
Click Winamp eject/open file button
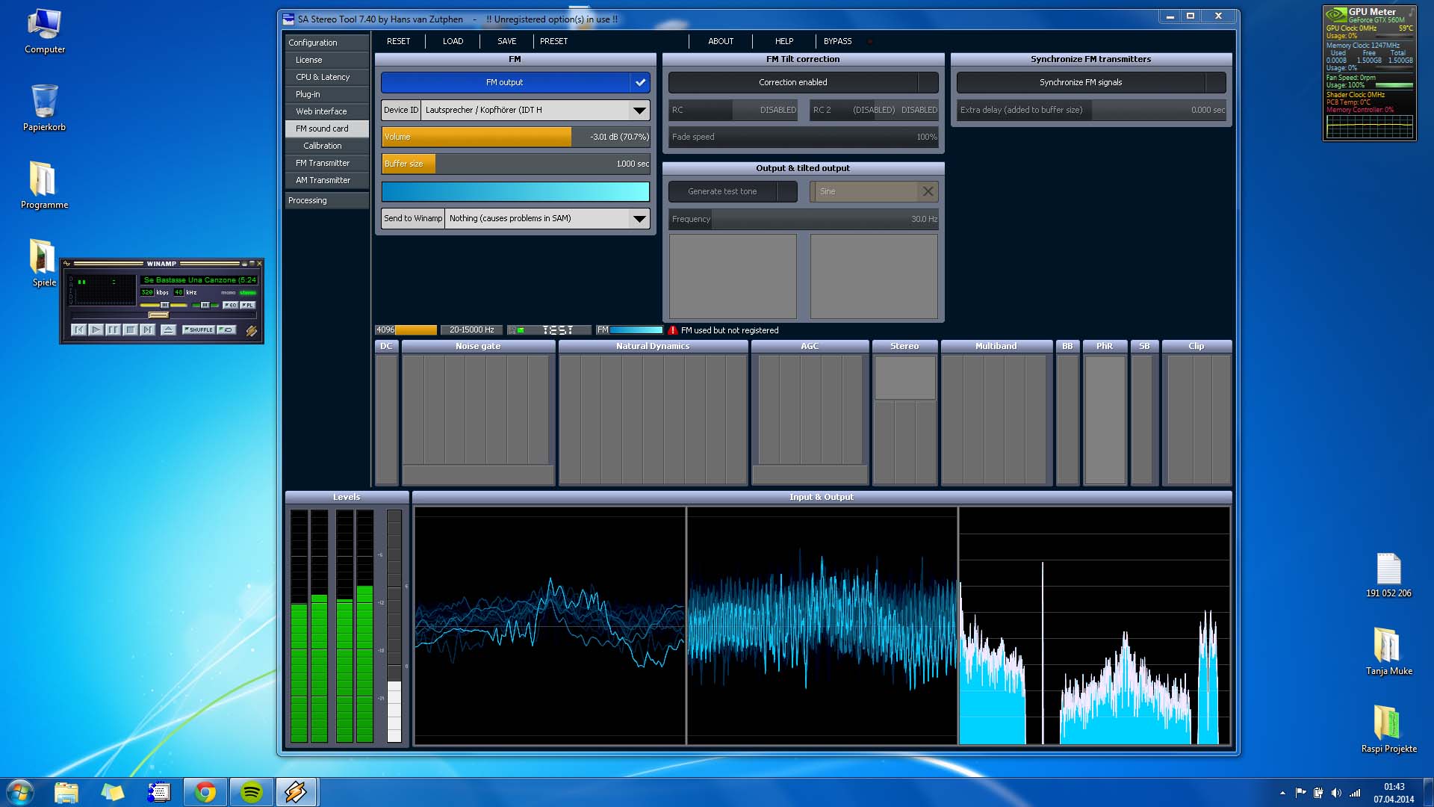coord(168,330)
